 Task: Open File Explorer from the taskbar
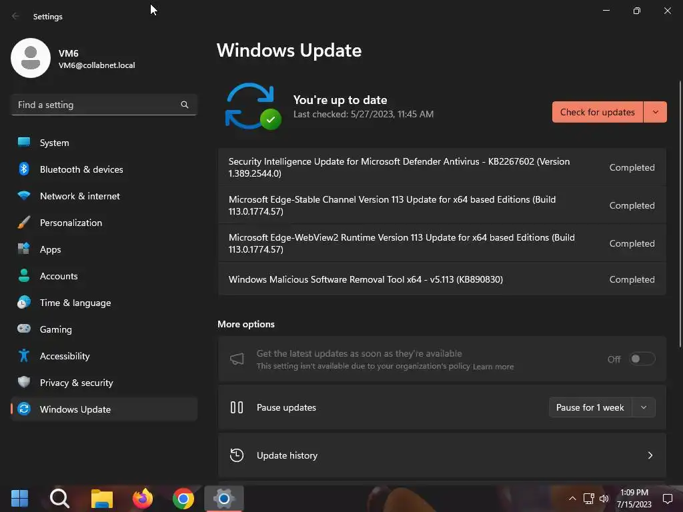102,499
